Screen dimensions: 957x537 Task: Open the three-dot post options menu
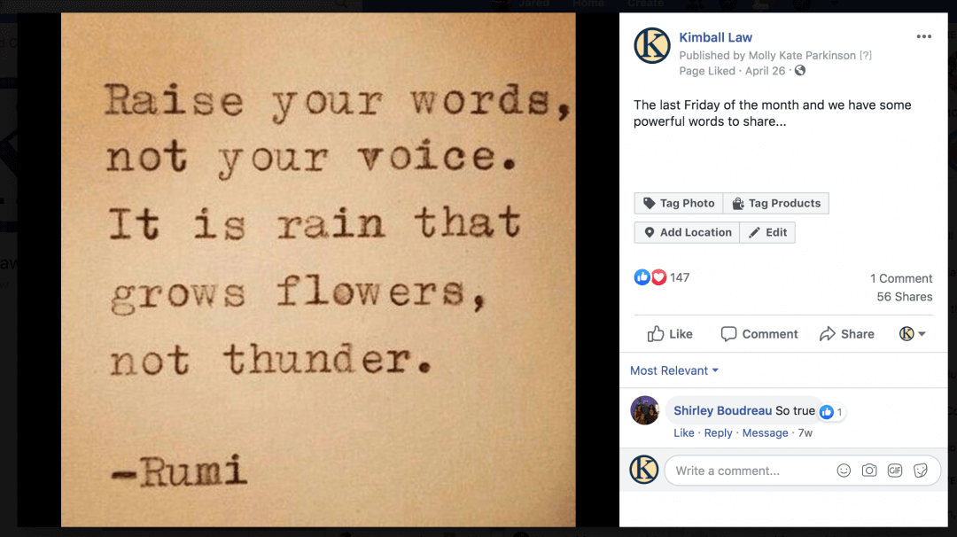click(923, 36)
